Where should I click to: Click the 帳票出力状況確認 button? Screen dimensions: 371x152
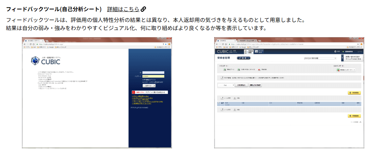click(x=255, y=85)
